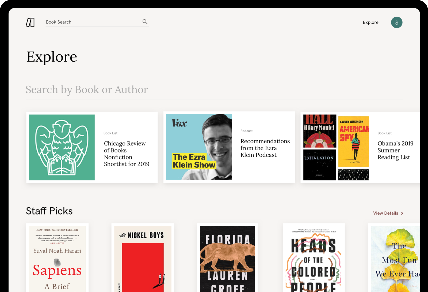Click the magnifier search icon
Screen dimensions: 428x292
point(145,22)
